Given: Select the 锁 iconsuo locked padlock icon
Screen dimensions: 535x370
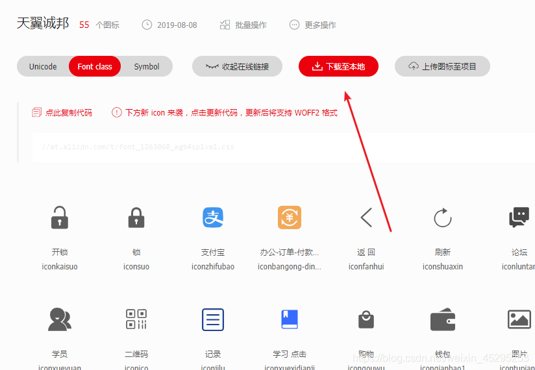Looking at the screenshot, I should point(136,217).
